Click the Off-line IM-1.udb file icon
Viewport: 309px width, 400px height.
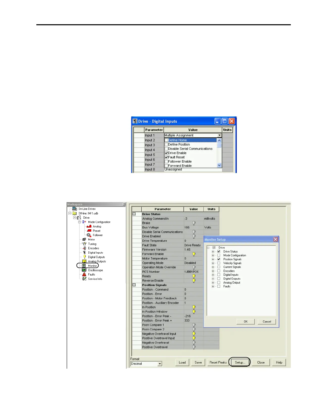point(74,213)
